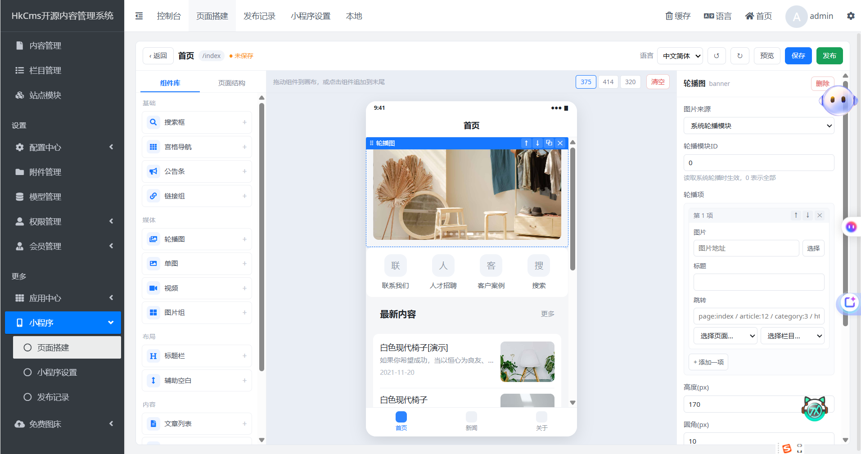861x454 pixels.
Task: Duplicate the 轮播图 component on canvas
Action: (549, 143)
